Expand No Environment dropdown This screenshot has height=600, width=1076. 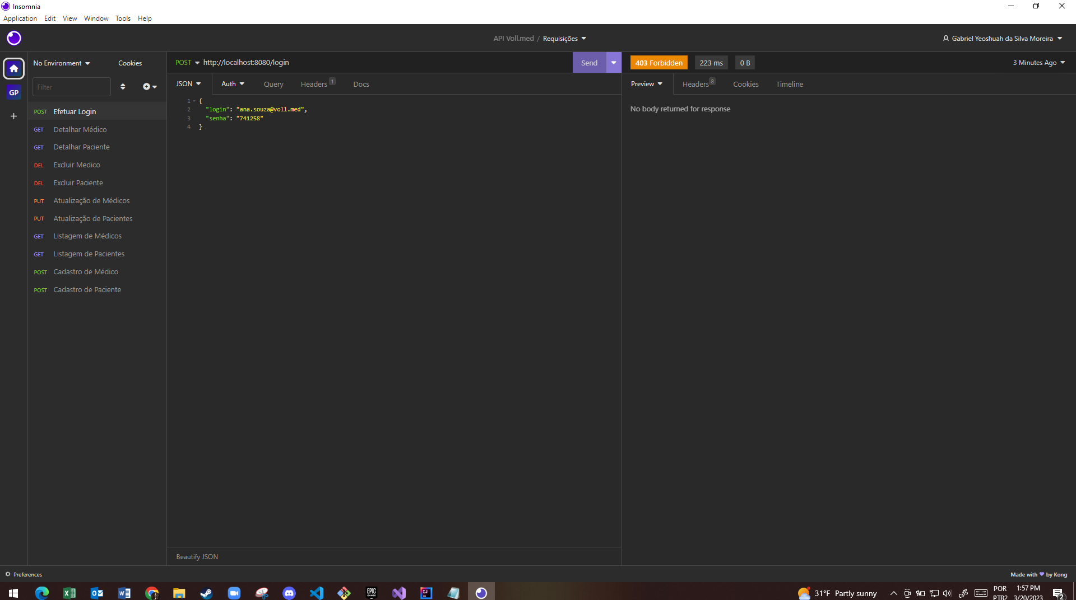pyautogui.click(x=62, y=63)
